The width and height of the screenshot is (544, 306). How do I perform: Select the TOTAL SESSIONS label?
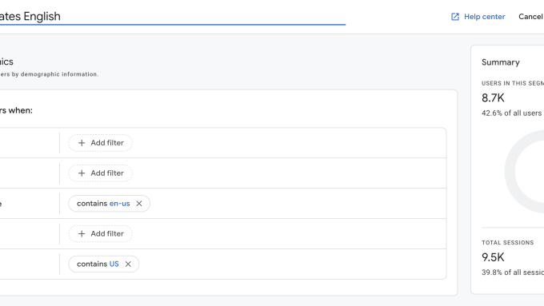507,243
